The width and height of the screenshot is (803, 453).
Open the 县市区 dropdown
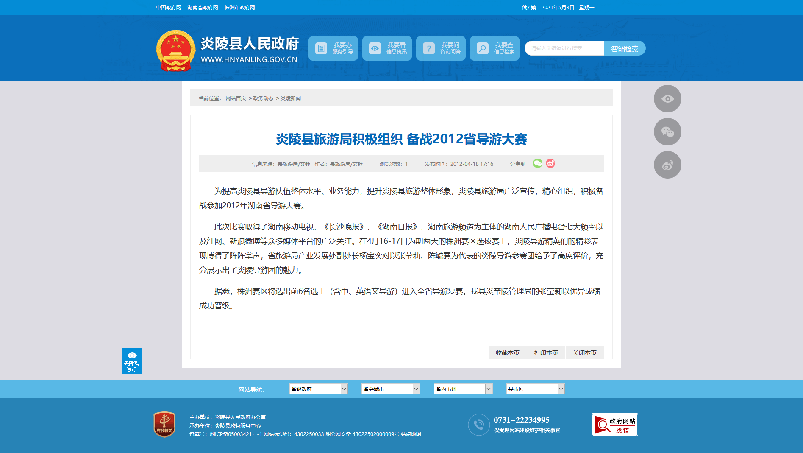[535, 389]
